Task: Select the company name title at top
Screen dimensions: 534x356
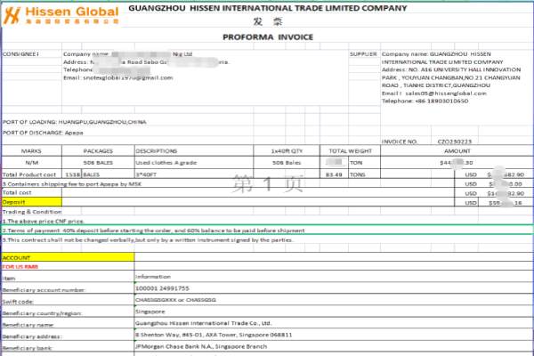Action: [268, 8]
